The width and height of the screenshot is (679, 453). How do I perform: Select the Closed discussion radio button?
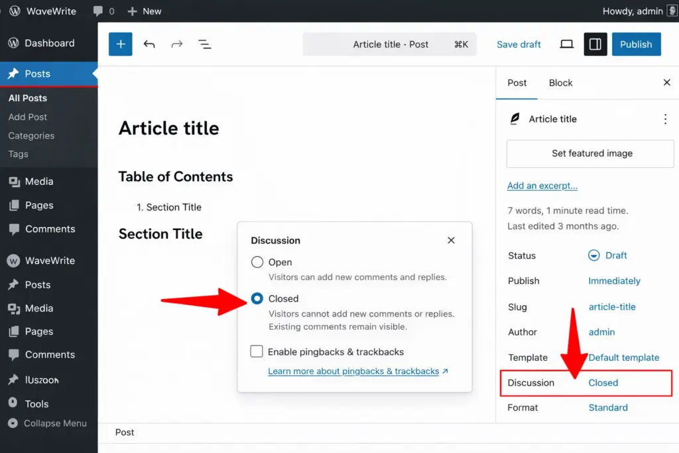pyautogui.click(x=257, y=298)
